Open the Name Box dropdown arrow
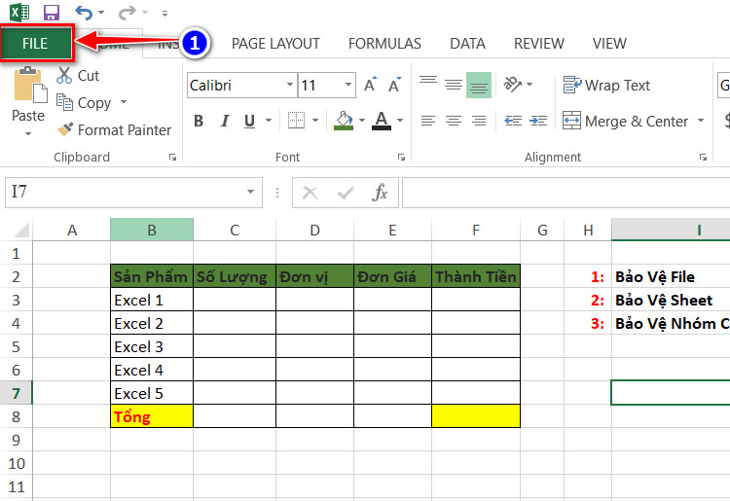 pyautogui.click(x=250, y=192)
